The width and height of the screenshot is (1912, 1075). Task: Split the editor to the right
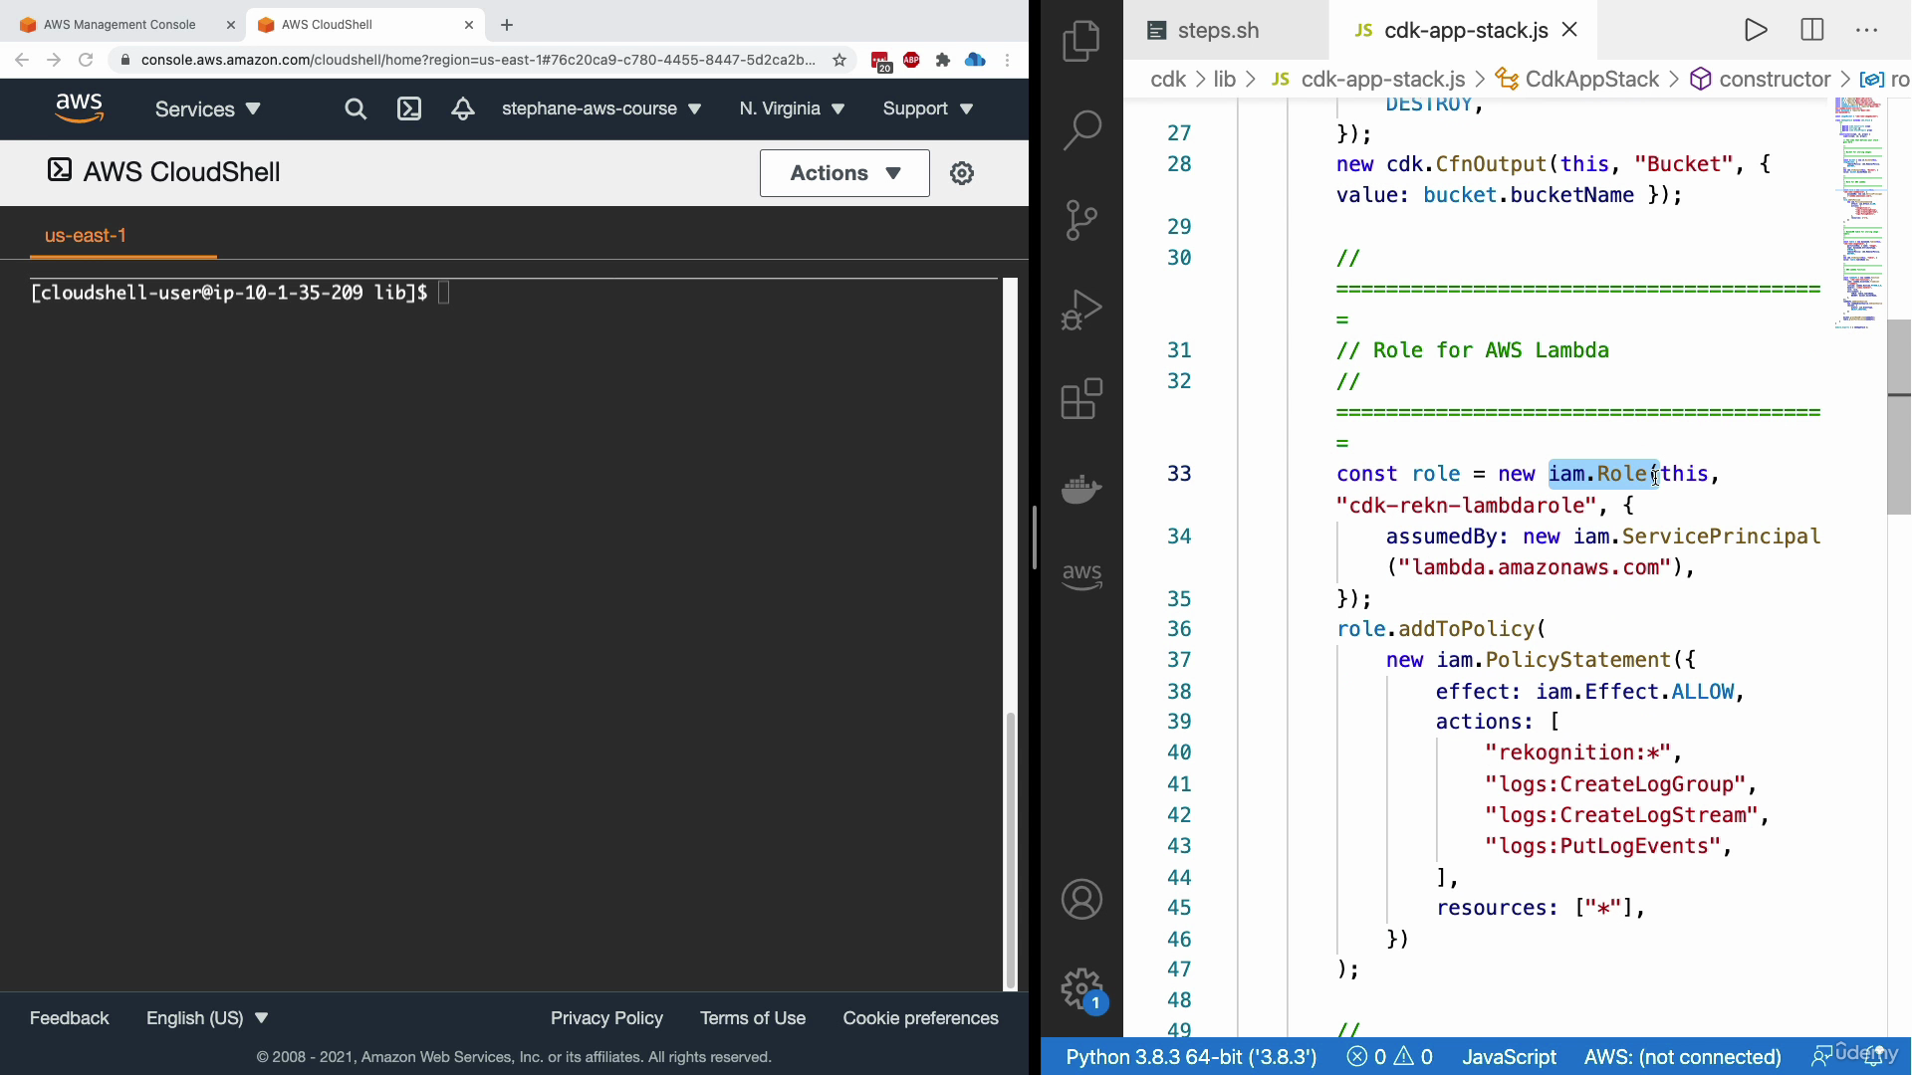click(1812, 30)
